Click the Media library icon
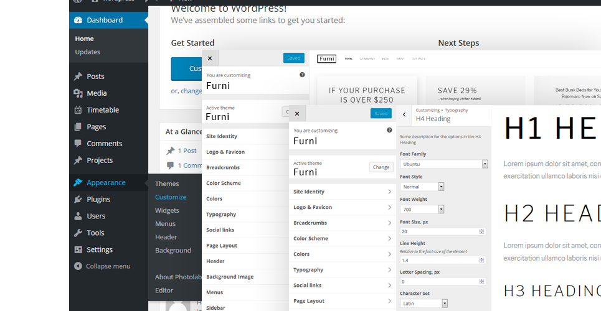The height and width of the screenshot is (311, 601). click(x=78, y=93)
